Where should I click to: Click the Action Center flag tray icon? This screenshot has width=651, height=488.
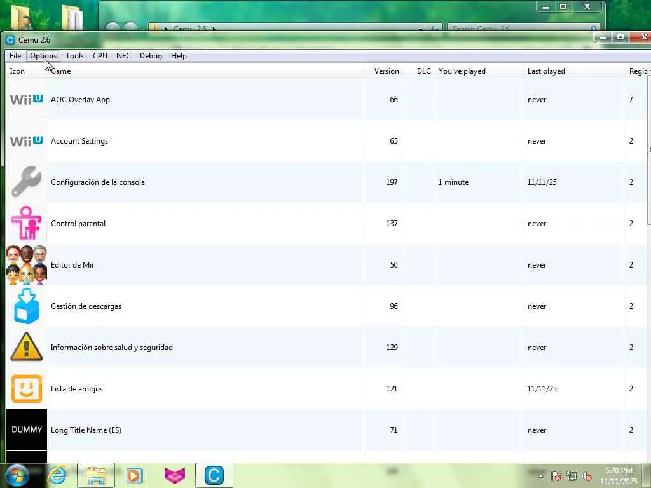[556, 476]
